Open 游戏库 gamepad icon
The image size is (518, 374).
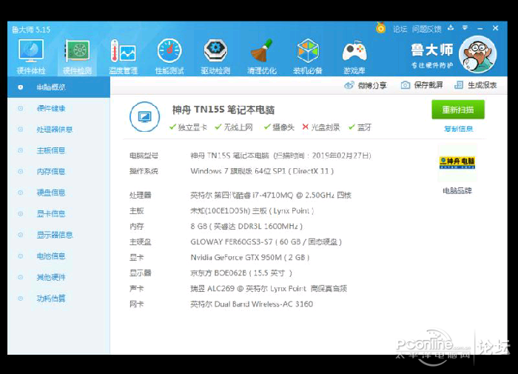pyautogui.click(x=354, y=56)
